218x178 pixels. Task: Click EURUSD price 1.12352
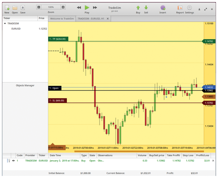coord(43,29)
